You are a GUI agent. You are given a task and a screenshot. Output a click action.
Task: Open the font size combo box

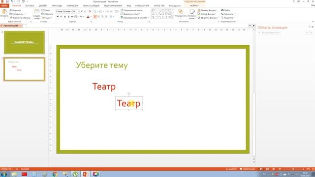pos(76,11)
